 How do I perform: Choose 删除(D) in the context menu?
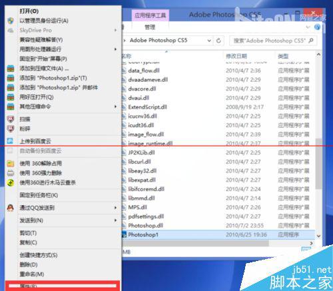click(29, 265)
